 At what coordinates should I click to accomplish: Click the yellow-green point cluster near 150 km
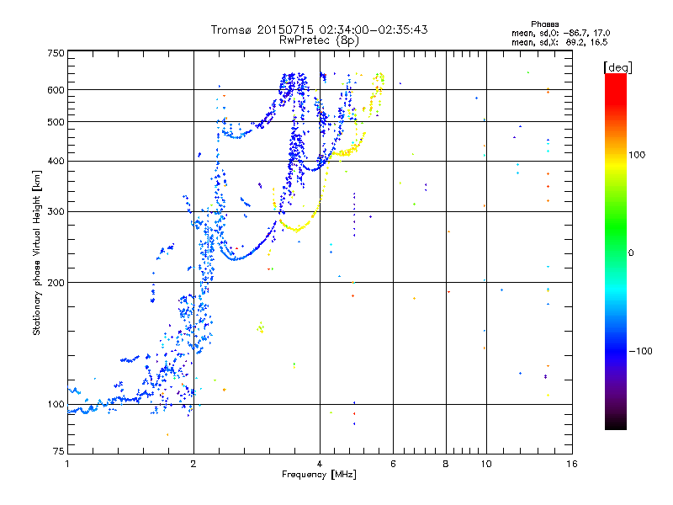261,327
